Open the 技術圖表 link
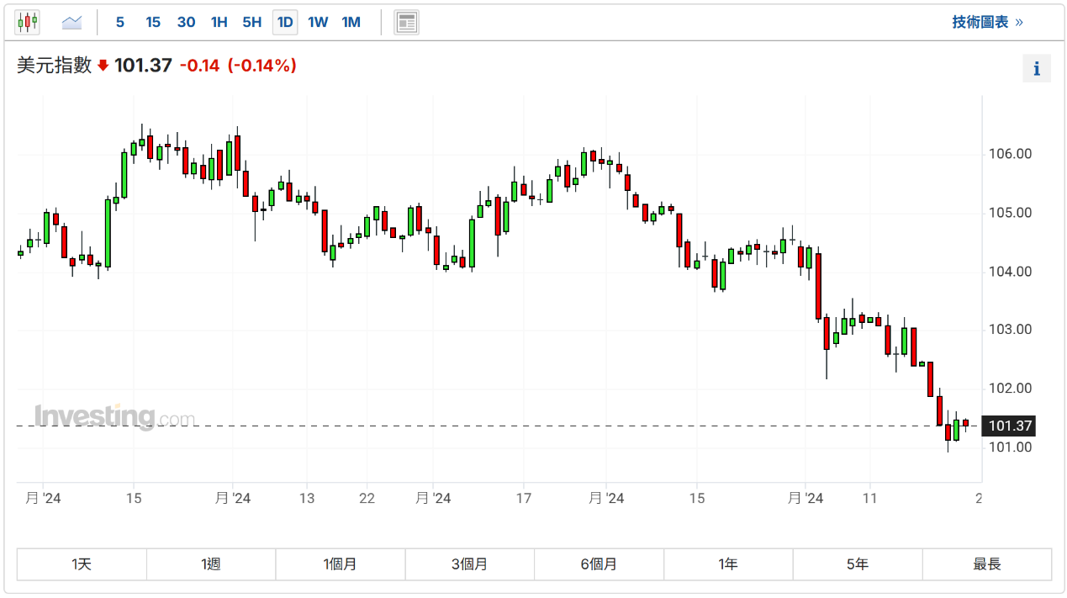Viewport: 1067px width, 598px height. [x=986, y=23]
